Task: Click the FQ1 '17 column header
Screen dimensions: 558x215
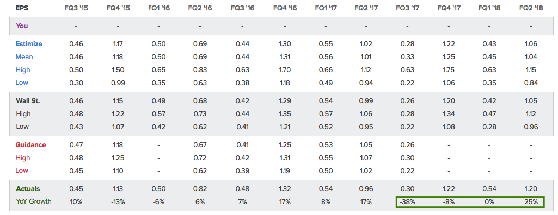Action: (x=326, y=8)
